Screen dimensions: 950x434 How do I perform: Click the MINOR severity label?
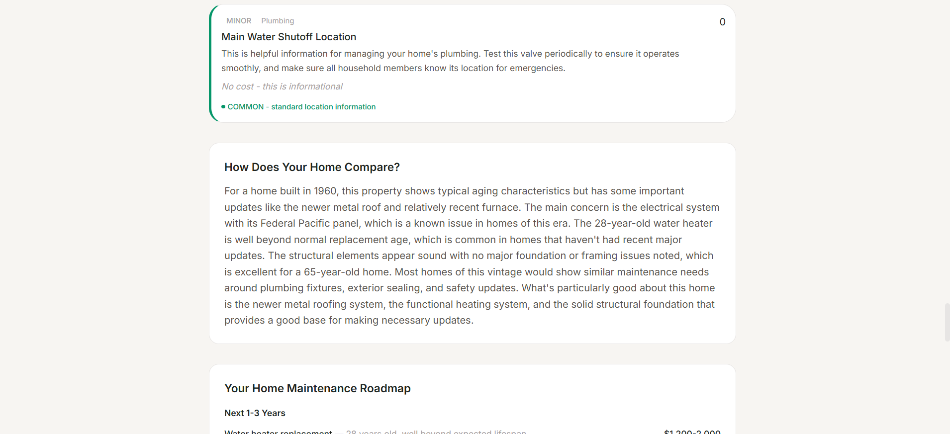coord(239,21)
